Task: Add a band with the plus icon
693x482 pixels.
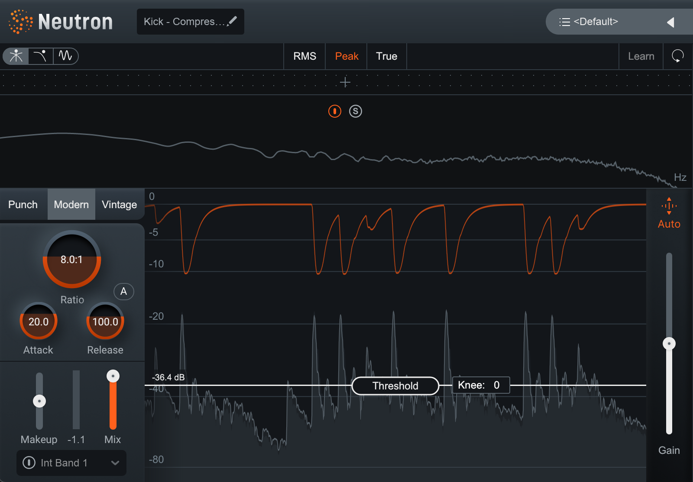Action: click(345, 82)
